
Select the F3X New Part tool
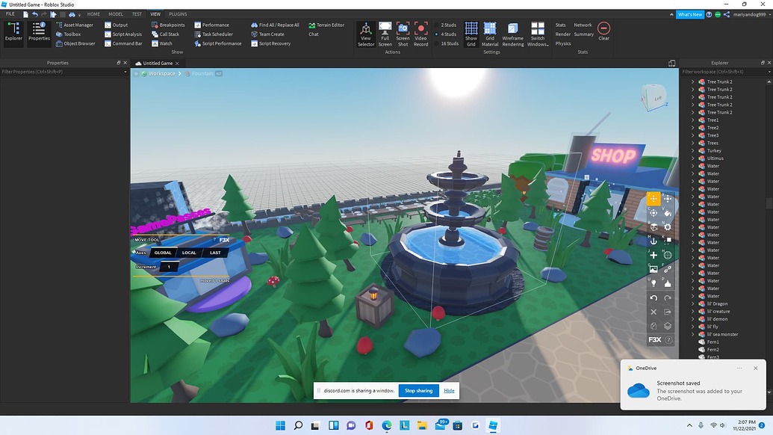pos(654,255)
